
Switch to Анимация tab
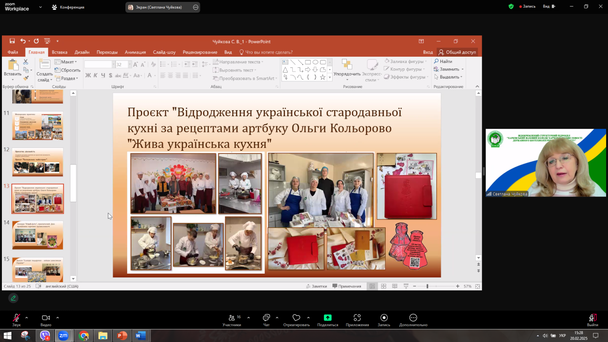tap(135, 52)
